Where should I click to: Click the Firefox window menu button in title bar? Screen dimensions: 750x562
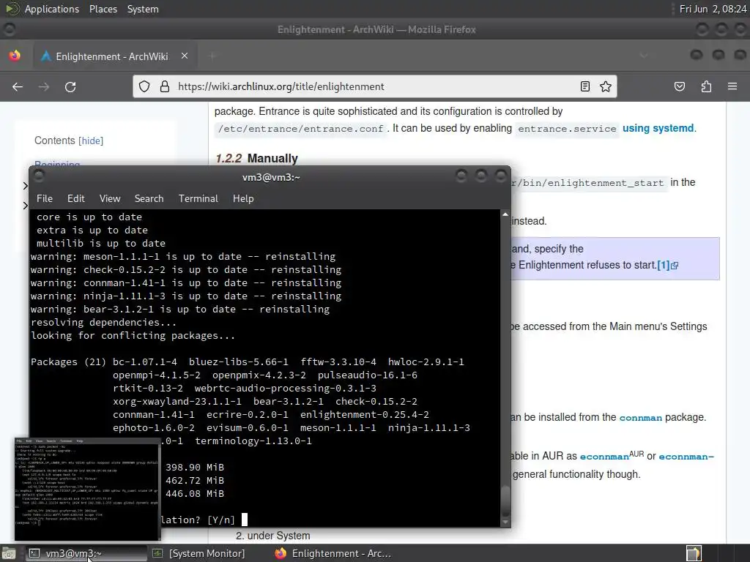(x=9, y=29)
